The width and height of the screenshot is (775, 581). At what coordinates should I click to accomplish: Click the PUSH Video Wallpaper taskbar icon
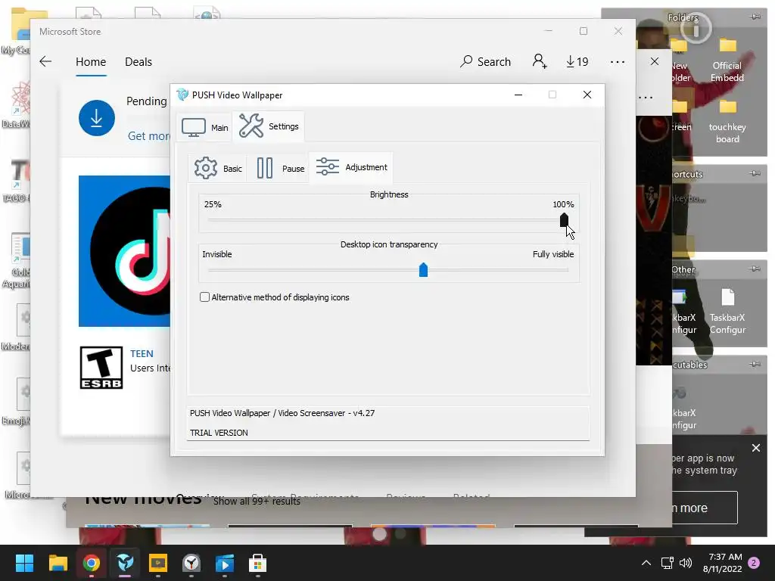coord(125,563)
